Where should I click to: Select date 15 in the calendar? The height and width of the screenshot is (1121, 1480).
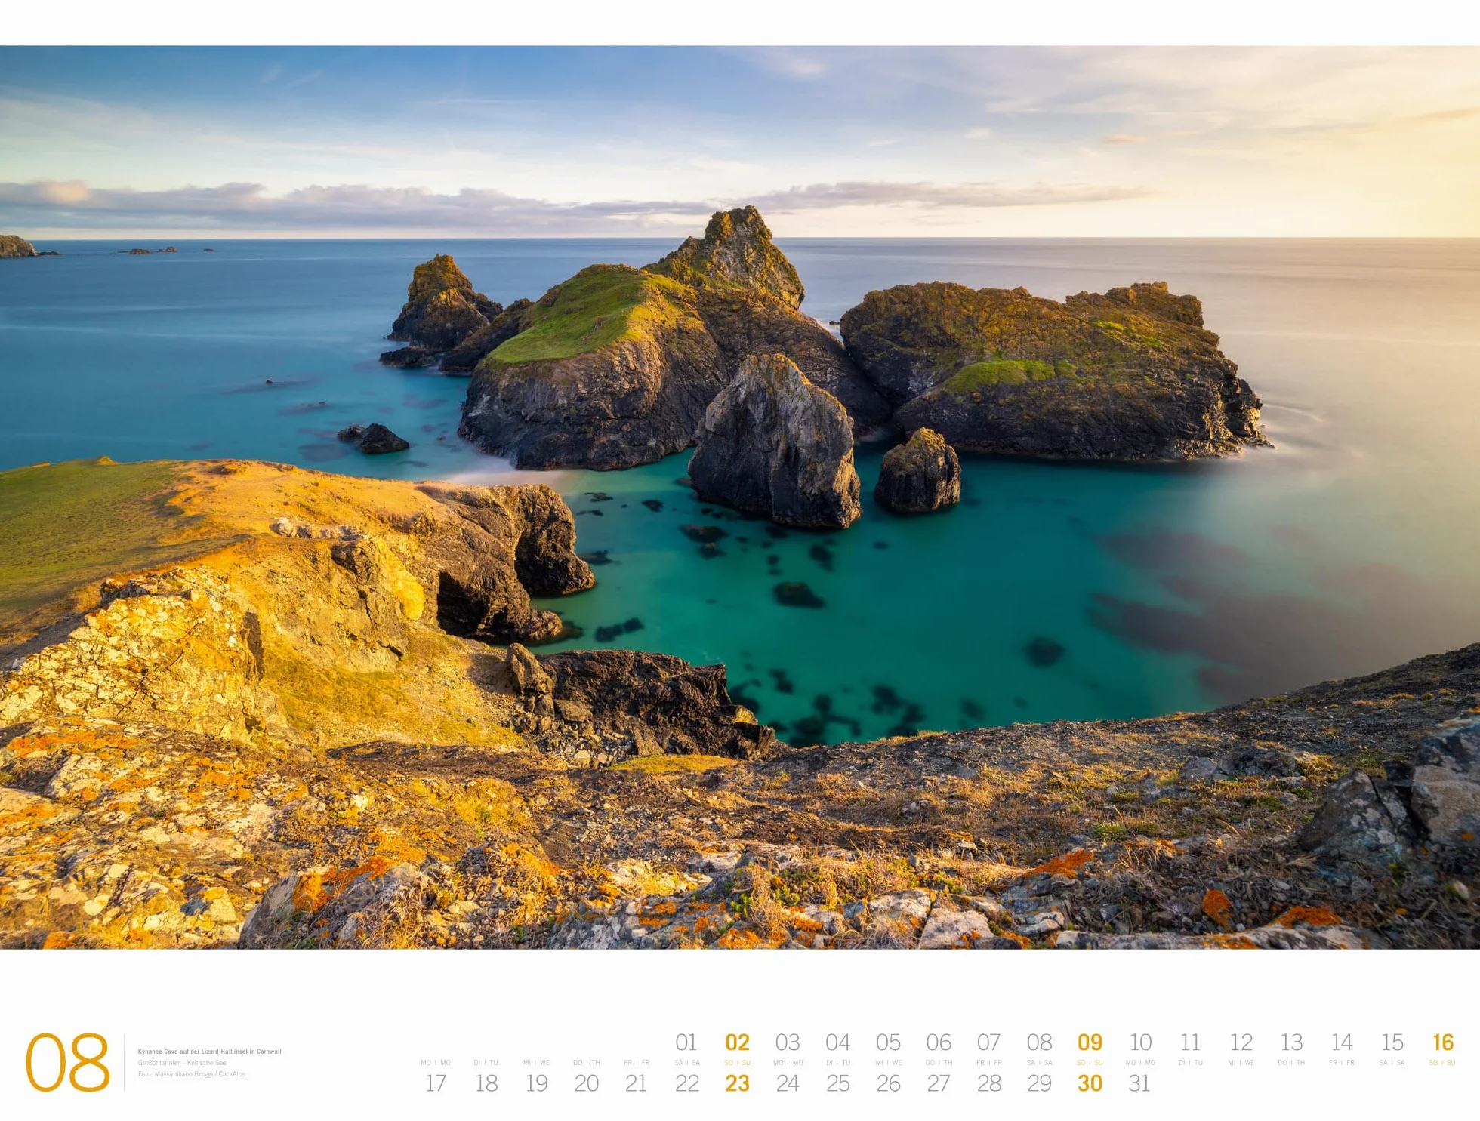(1392, 1042)
